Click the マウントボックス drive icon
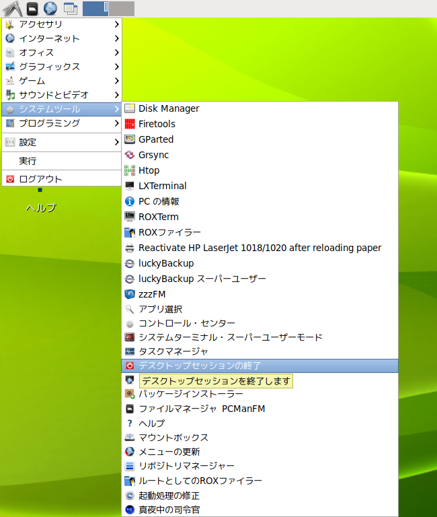 tap(130, 438)
